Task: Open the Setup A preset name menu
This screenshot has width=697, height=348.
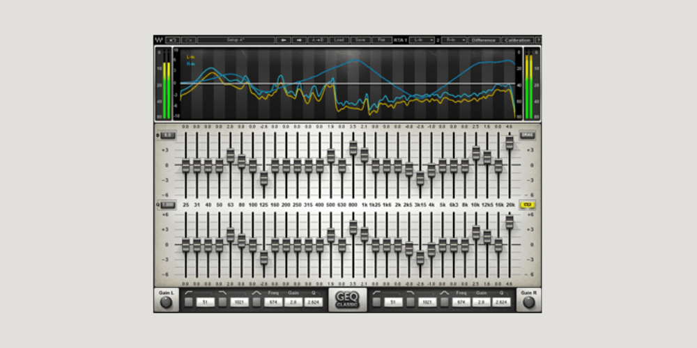Action: tap(236, 40)
